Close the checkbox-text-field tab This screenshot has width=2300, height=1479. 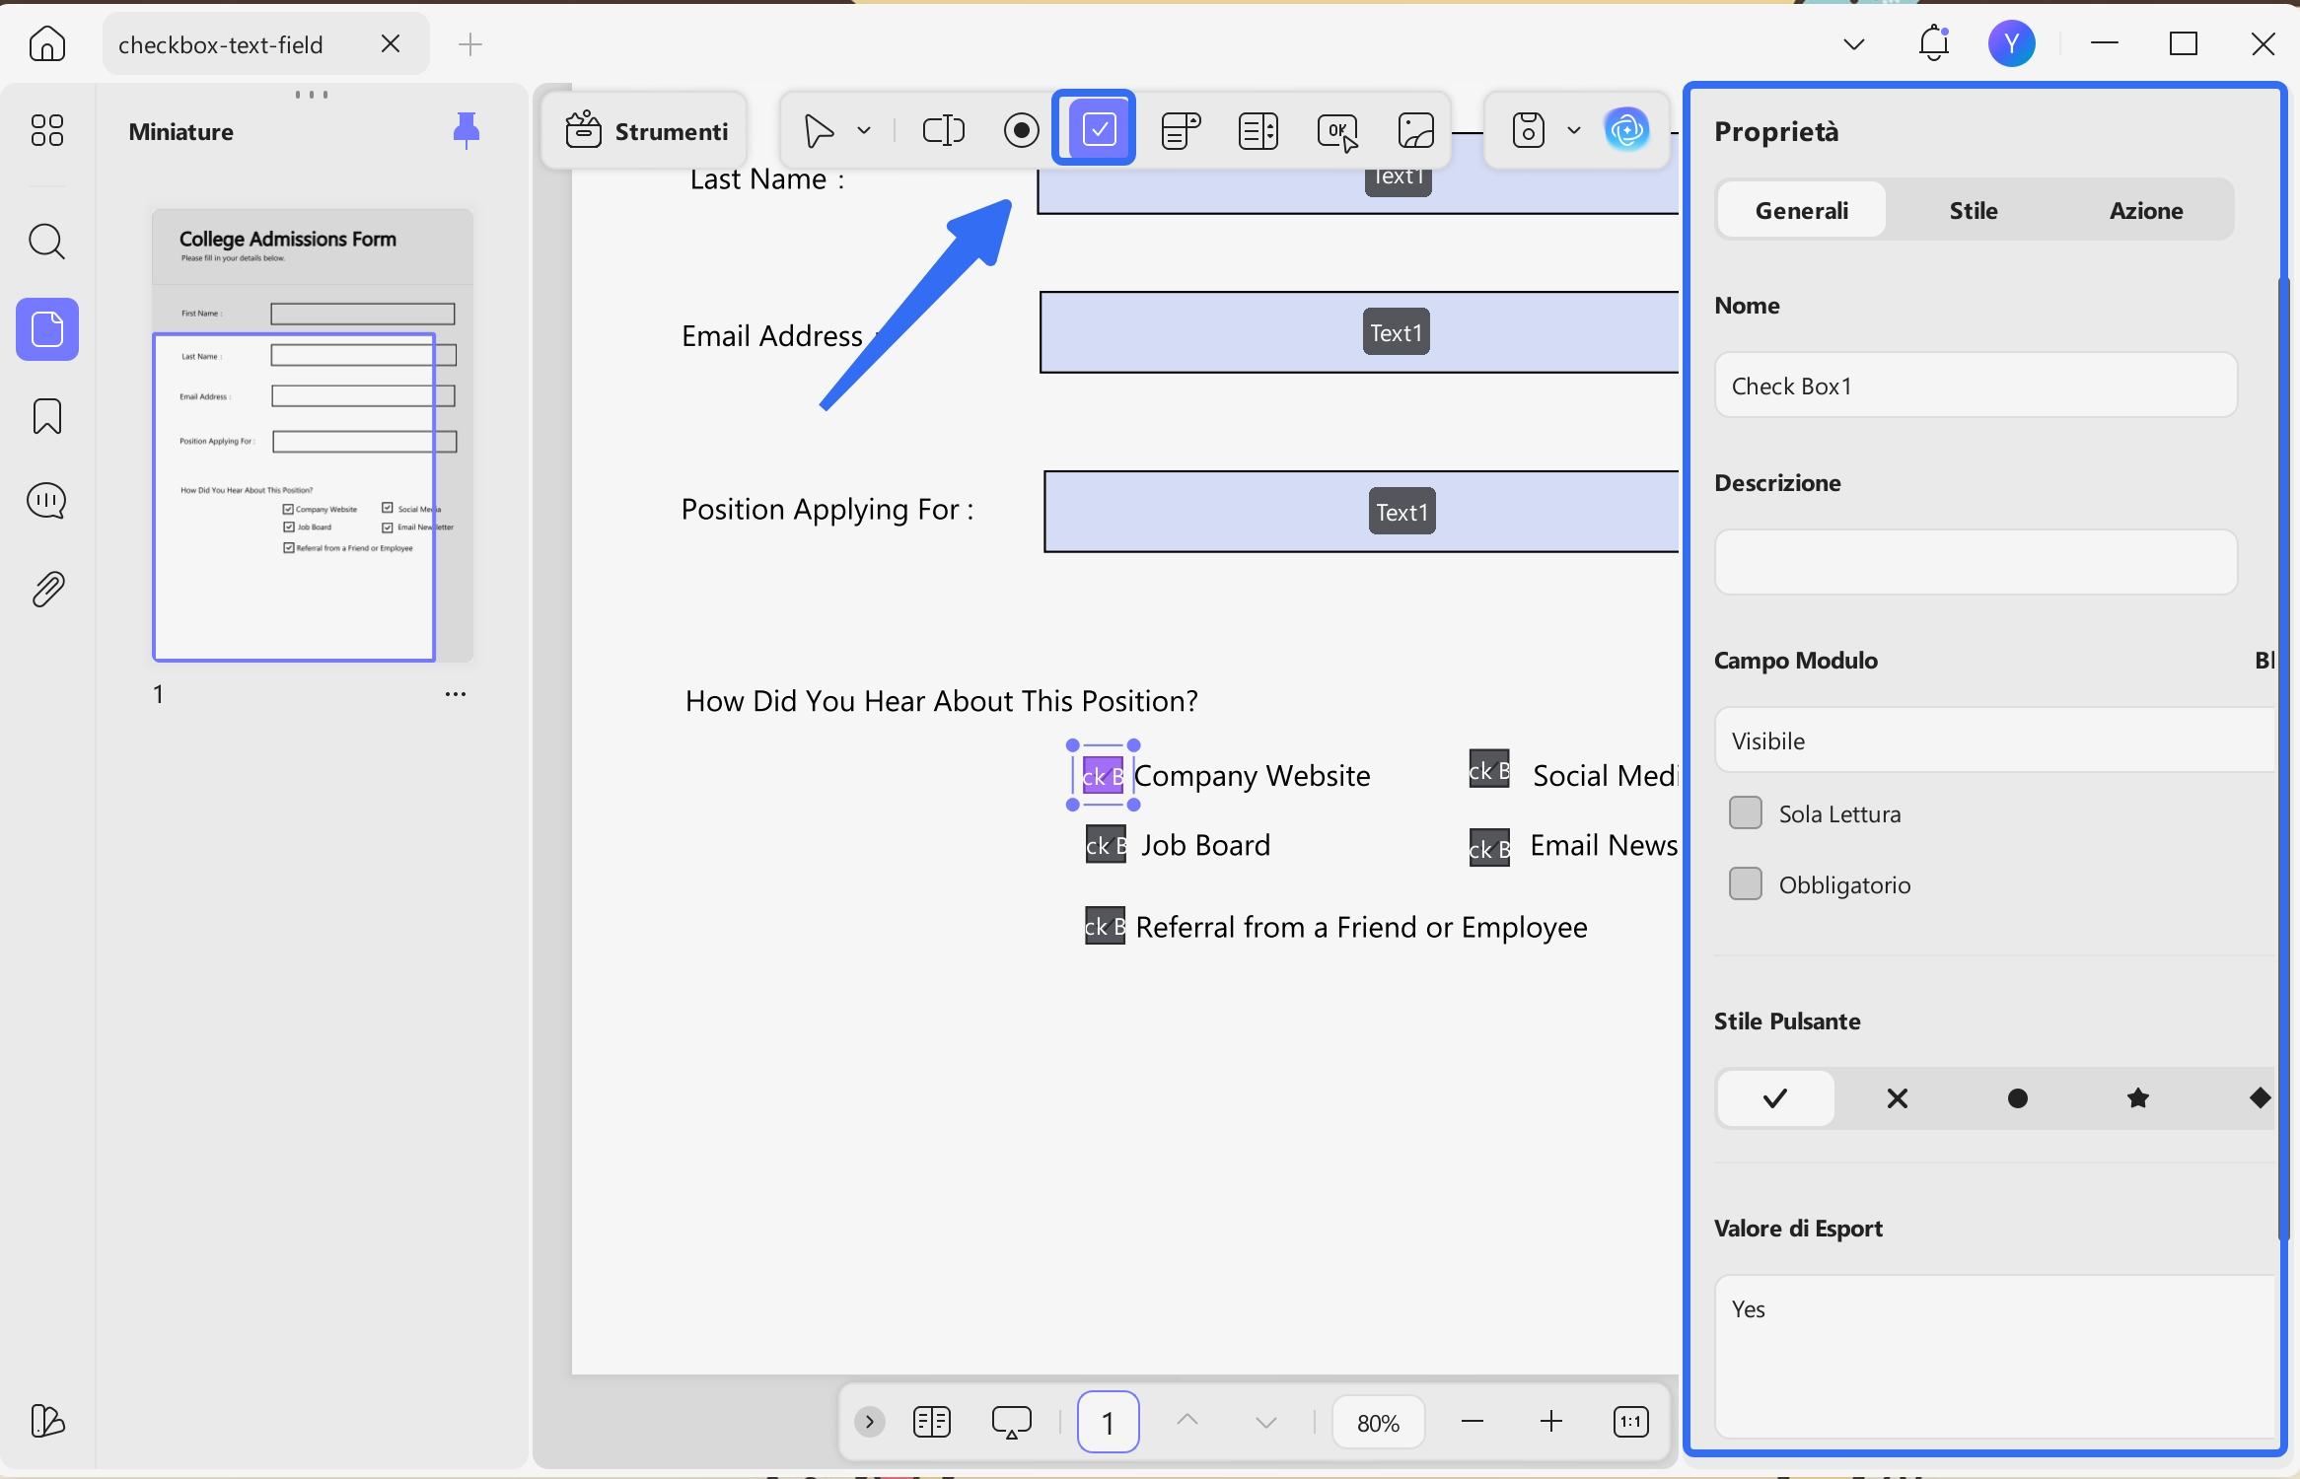click(391, 44)
